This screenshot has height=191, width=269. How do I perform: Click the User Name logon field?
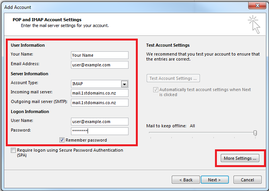click(x=100, y=122)
